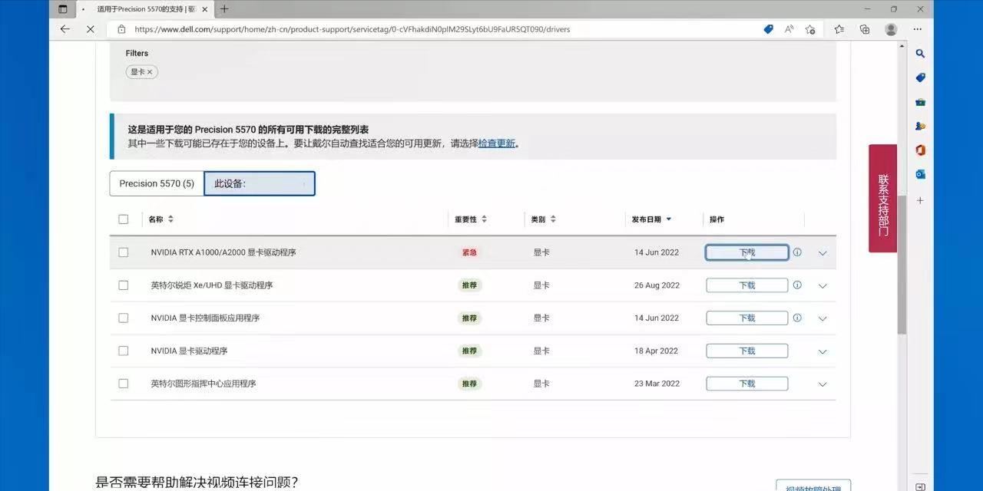
Task: Expand details for 英特尔图形指挥中心应用程序
Action: [822, 384]
